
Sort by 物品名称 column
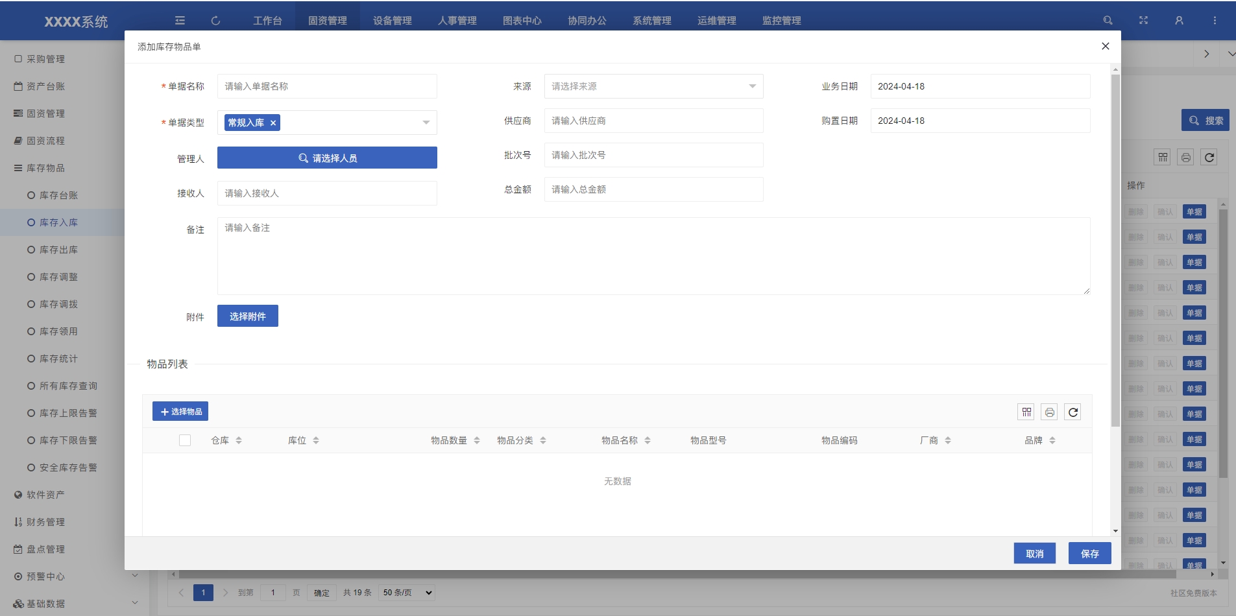[x=648, y=440]
